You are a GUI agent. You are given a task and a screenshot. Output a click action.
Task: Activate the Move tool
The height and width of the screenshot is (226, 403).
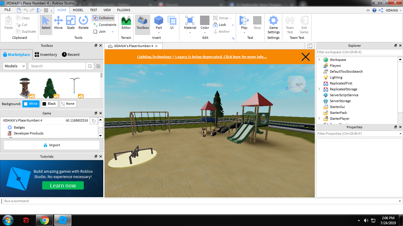click(58, 23)
